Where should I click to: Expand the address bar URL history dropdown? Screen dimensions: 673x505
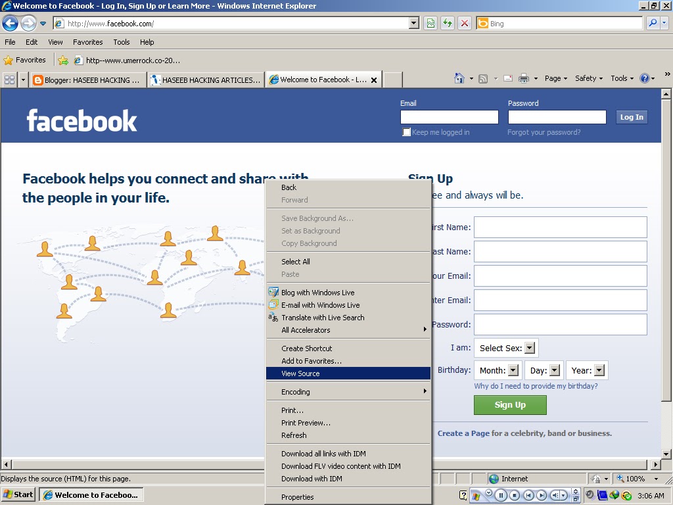pos(414,23)
